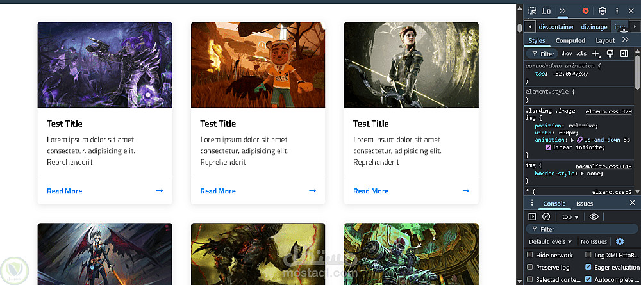Create a live expression eye icon
Image resolution: width=641 pixels, height=285 pixels.
pos(594,217)
